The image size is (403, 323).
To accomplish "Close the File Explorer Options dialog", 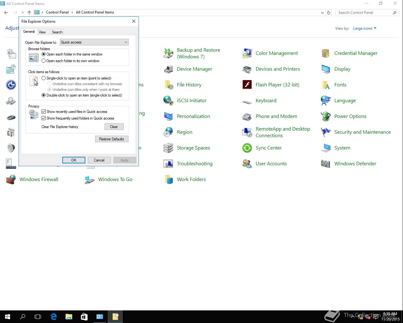I will [134, 21].
